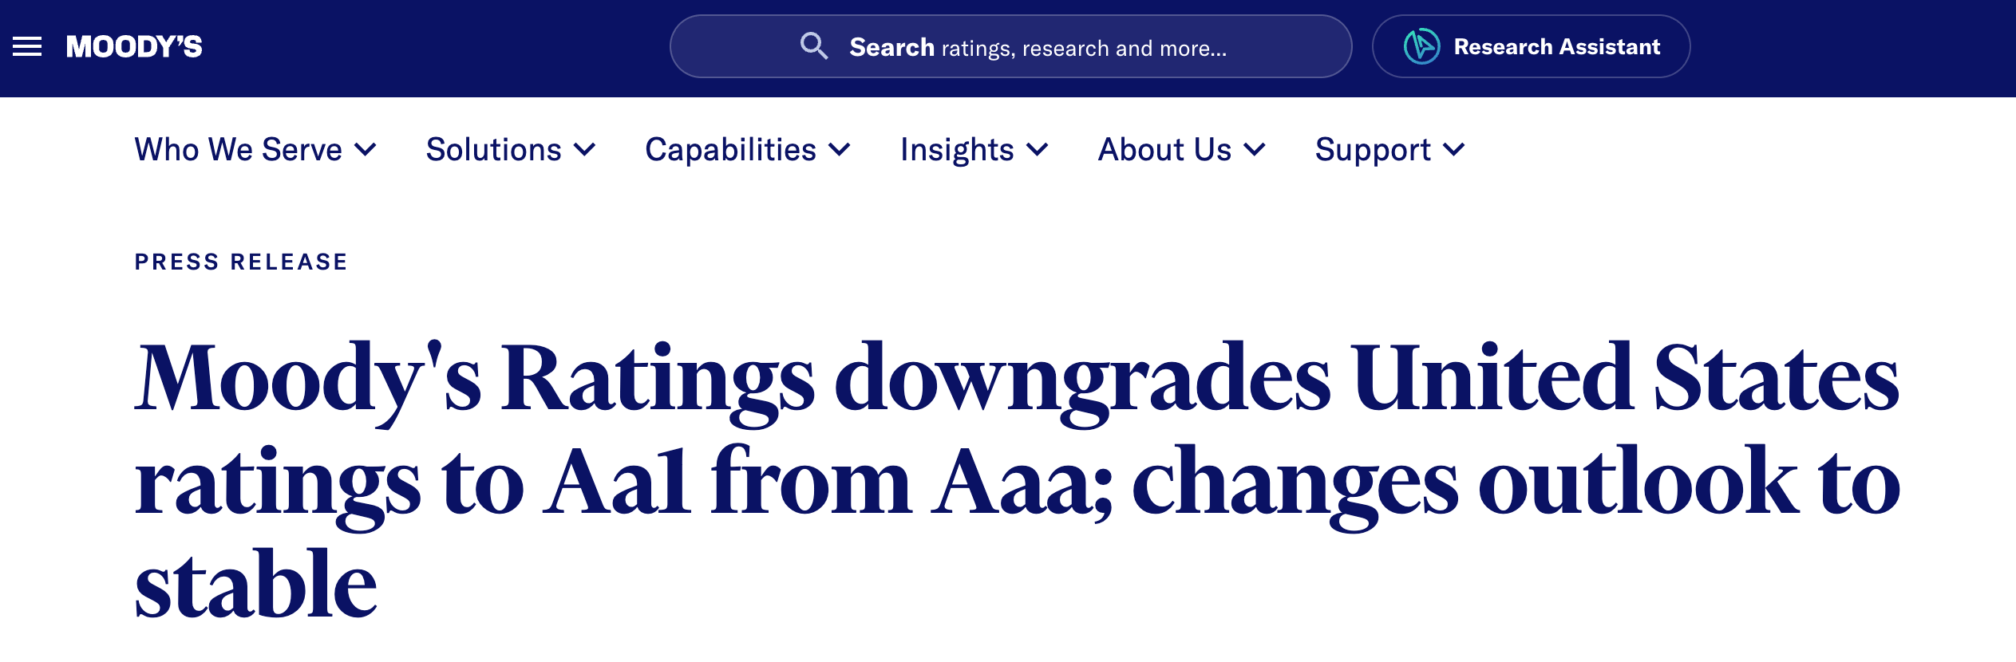Expand the chevron next to Solutions
Screen dimensions: 2016x662
click(585, 150)
